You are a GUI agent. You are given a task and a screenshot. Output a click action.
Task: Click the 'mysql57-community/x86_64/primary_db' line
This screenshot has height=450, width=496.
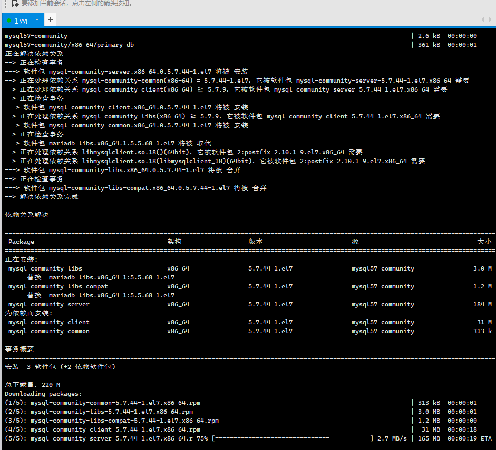pos(69,45)
